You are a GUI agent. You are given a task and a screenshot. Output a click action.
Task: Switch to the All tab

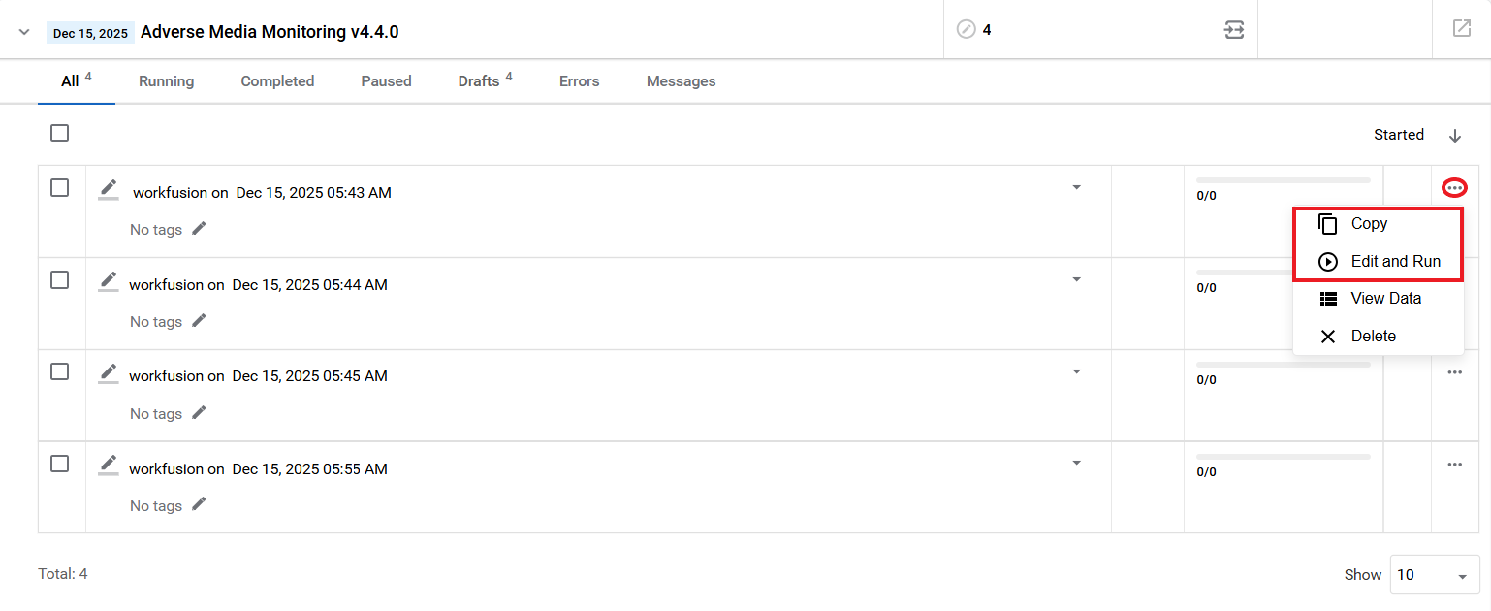click(77, 81)
